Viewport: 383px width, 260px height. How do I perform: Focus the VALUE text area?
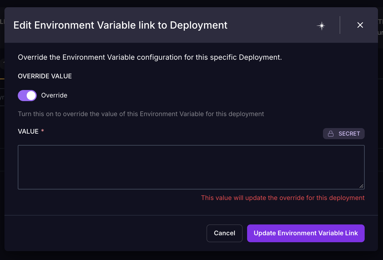coord(191,167)
